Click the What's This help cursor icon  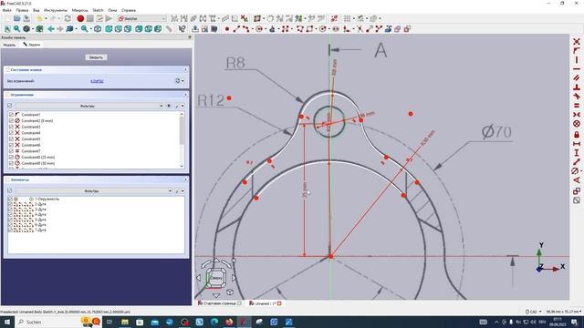pos(182,29)
